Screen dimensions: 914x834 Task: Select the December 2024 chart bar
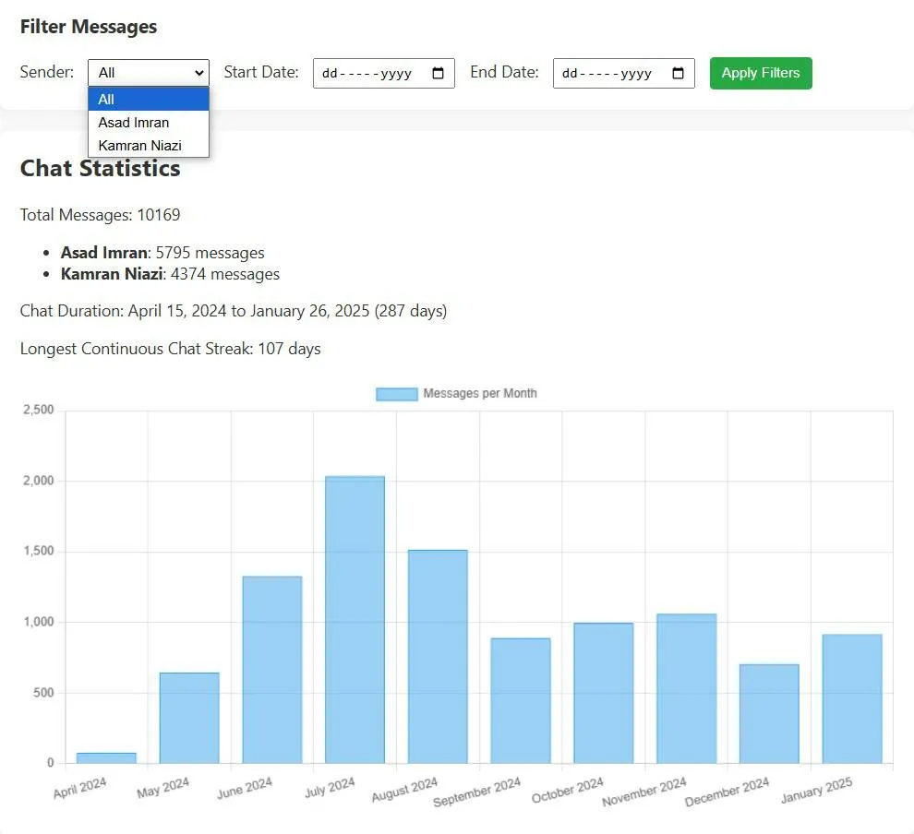[769, 714]
